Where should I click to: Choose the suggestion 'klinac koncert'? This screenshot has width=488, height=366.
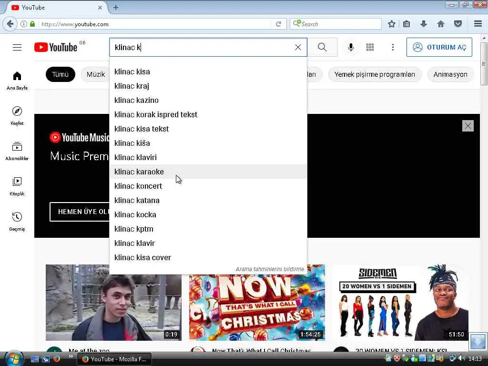coord(208,186)
